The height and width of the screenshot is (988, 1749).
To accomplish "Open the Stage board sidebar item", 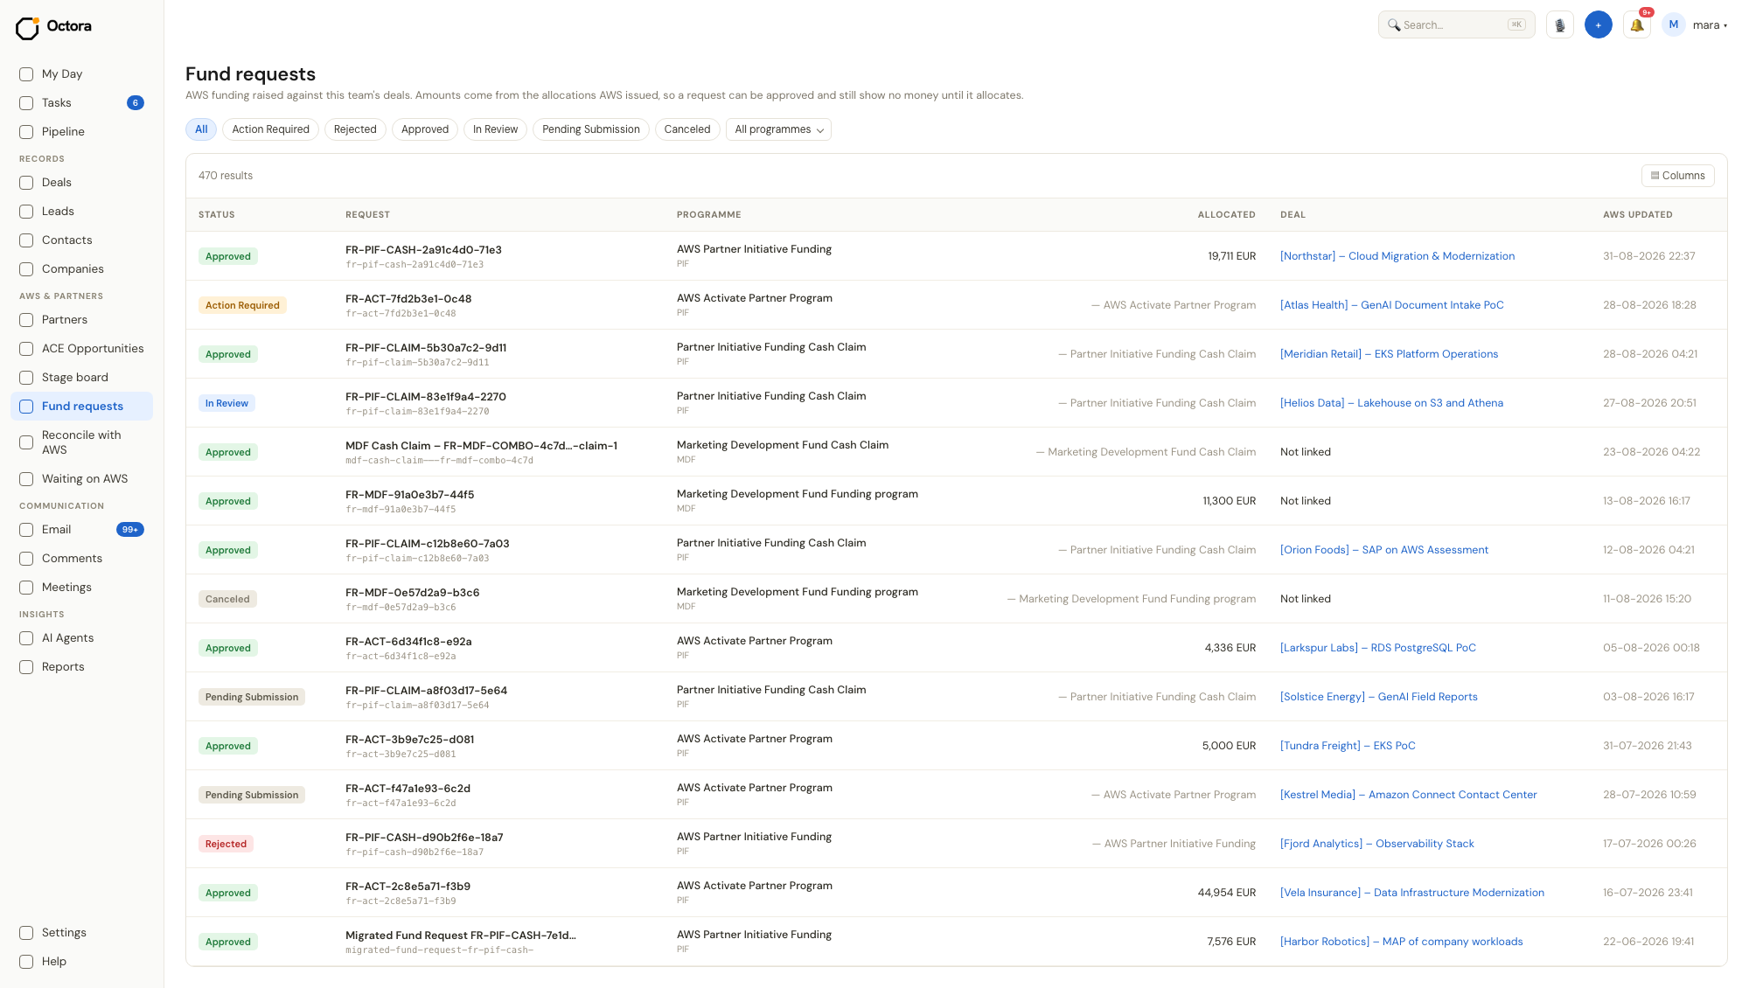I will 82,378.
